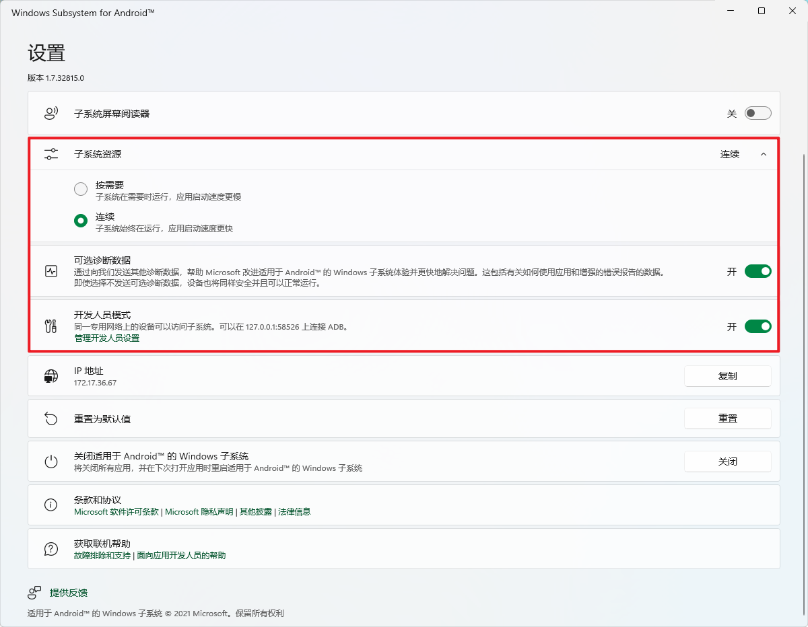Click the 设置 page heading
The width and height of the screenshot is (808, 627).
click(46, 53)
